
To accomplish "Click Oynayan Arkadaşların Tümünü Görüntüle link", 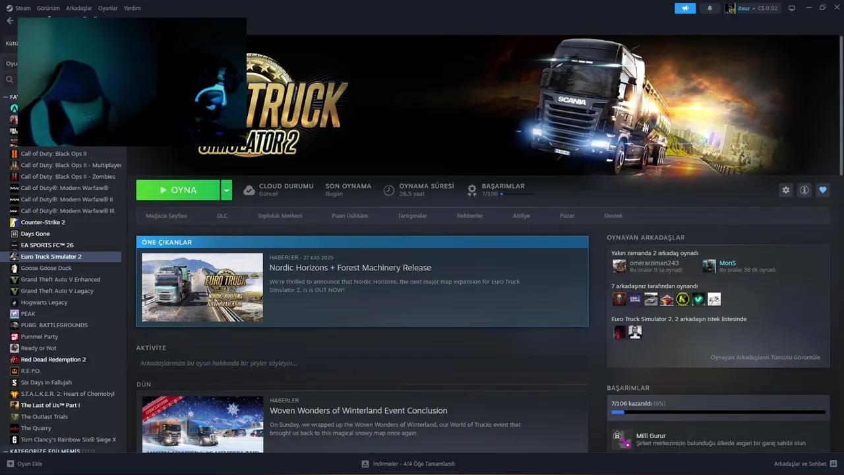I will (766, 358).
